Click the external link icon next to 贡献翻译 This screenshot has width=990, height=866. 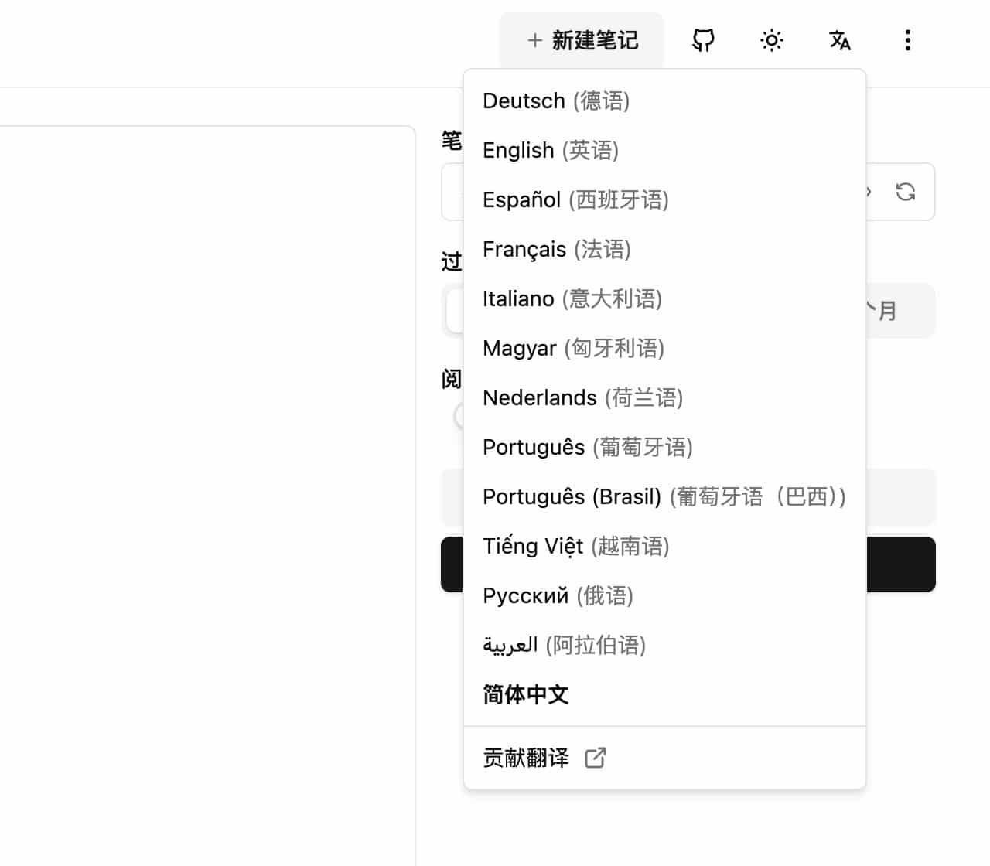click(x=596, y=758)
